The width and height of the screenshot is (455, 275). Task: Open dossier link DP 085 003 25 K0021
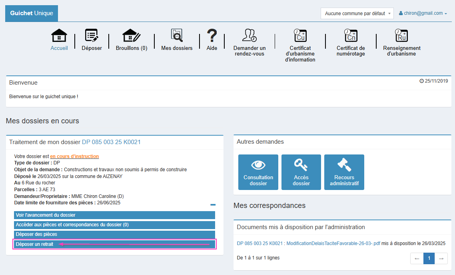111,142
